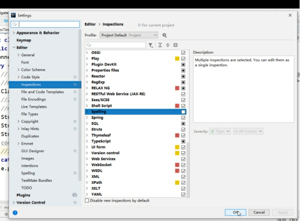
Task: Open the TODO settings page
Action: pyautogui.click(x=26, y=188)
